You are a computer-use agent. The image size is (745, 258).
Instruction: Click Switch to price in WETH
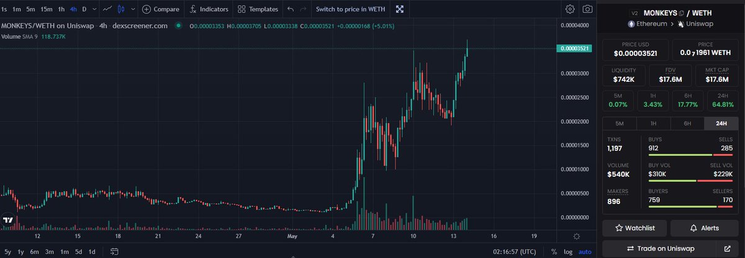pos(350,9)
